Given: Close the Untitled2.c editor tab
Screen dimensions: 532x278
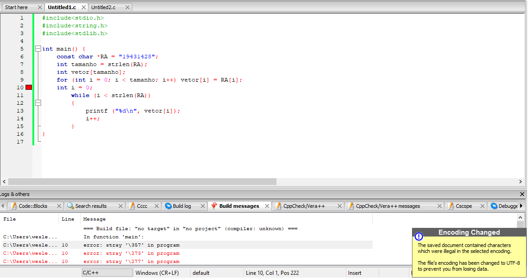Looking at the screenshot, I should [127, 7].
